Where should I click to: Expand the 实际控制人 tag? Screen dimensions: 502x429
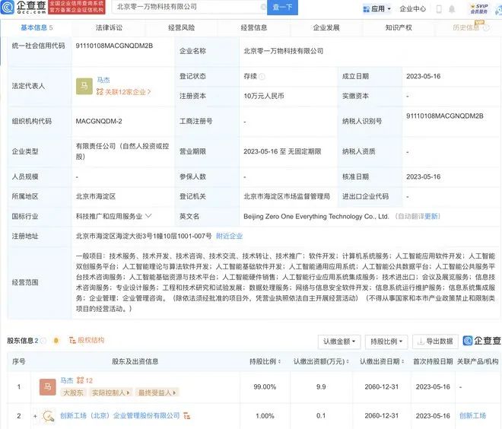coord(111,392)
